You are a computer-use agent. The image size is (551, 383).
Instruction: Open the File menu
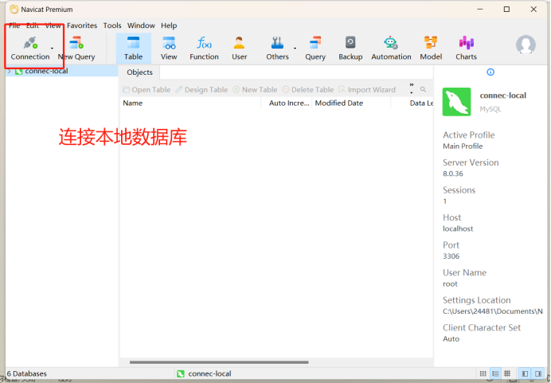tap(14, 25)
